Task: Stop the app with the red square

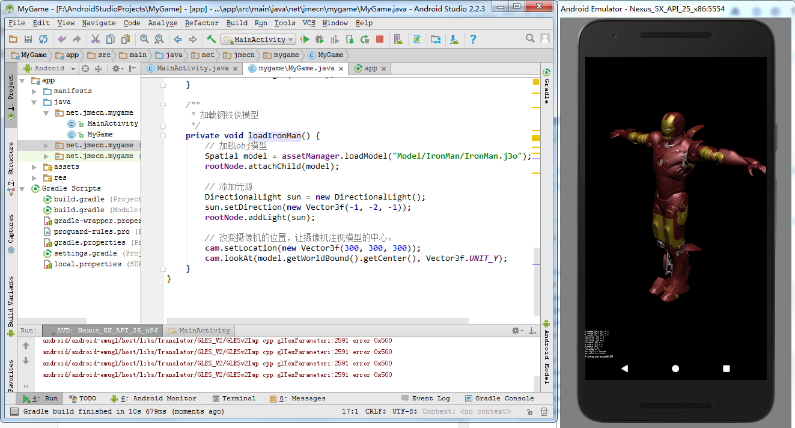Action: [x=380, y=39]
